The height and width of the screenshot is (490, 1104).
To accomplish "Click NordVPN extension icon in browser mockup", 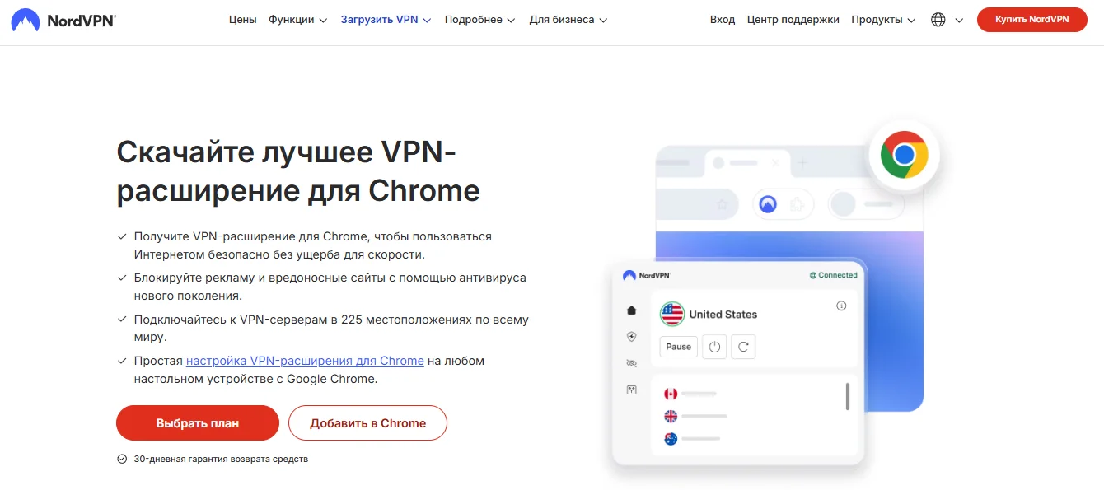I will click(768, 204).
